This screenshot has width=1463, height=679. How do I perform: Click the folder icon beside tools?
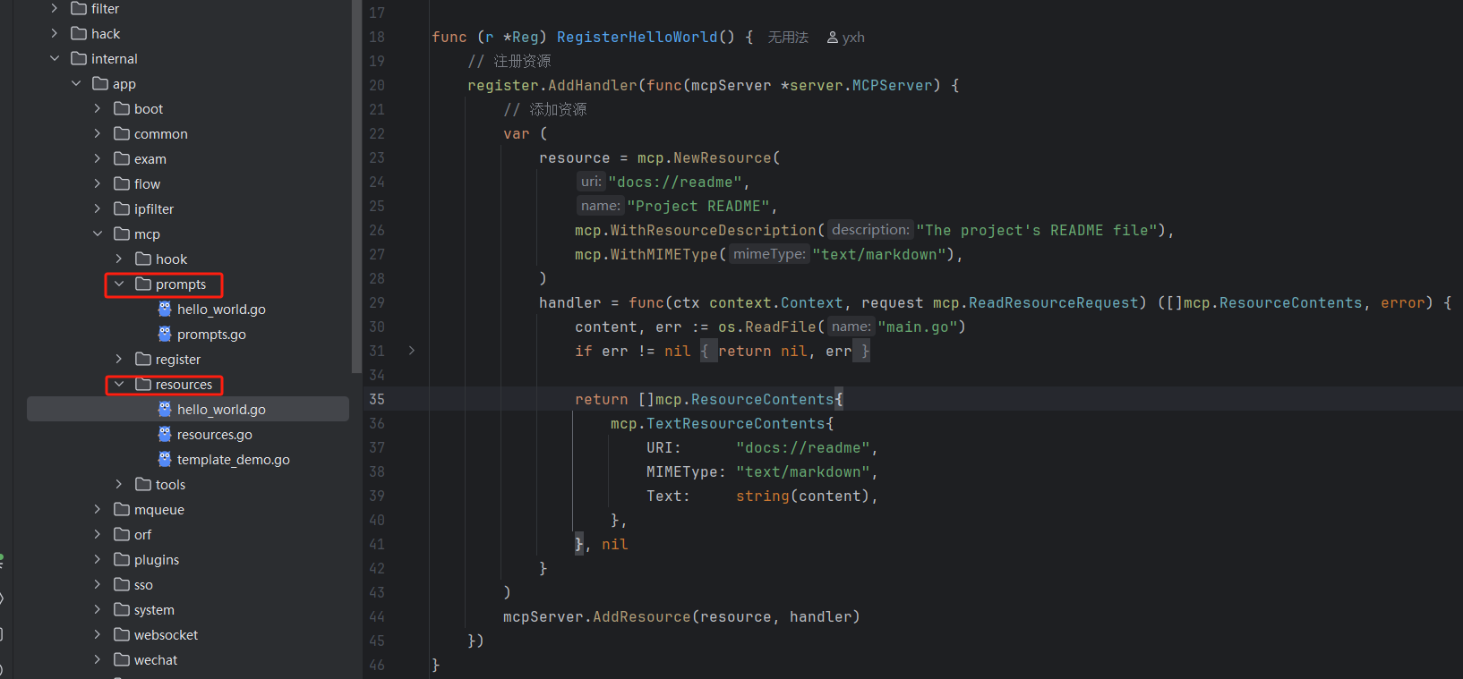point(143,484)
